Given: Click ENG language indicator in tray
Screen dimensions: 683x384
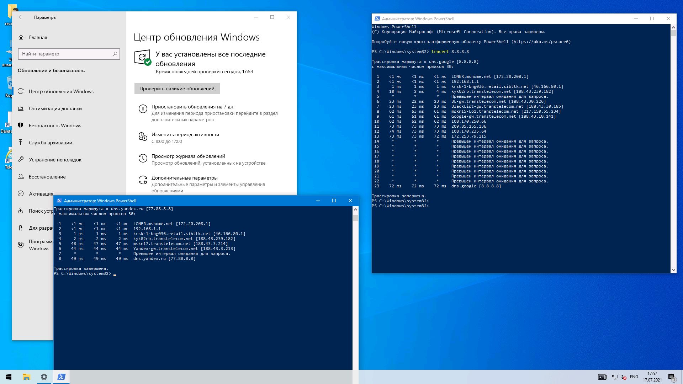Looking at the screenshot, I should [x=634, y=377].
